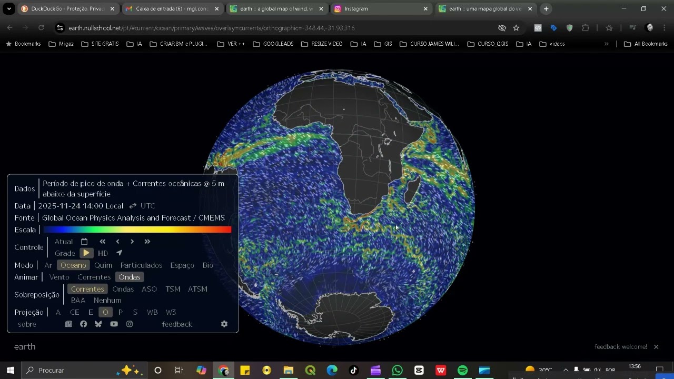Select Particulados mode
Image resolution: width=674 pixels, height=379 pixels.
point(141,265)
